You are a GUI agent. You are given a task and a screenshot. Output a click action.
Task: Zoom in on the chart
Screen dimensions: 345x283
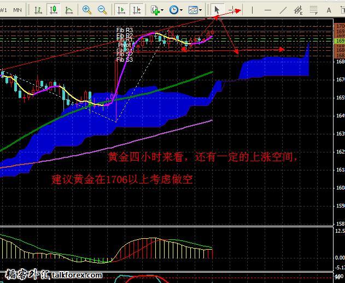[x=87, y=10]
